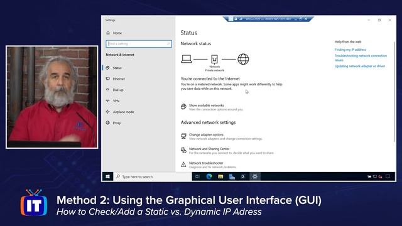Click the "Help from the web" heading
402x226 pixels.
click(x=348, y=42)
